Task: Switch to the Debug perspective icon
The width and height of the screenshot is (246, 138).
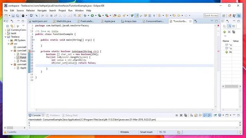Action: pyautogui.click(x=239, y=16)
